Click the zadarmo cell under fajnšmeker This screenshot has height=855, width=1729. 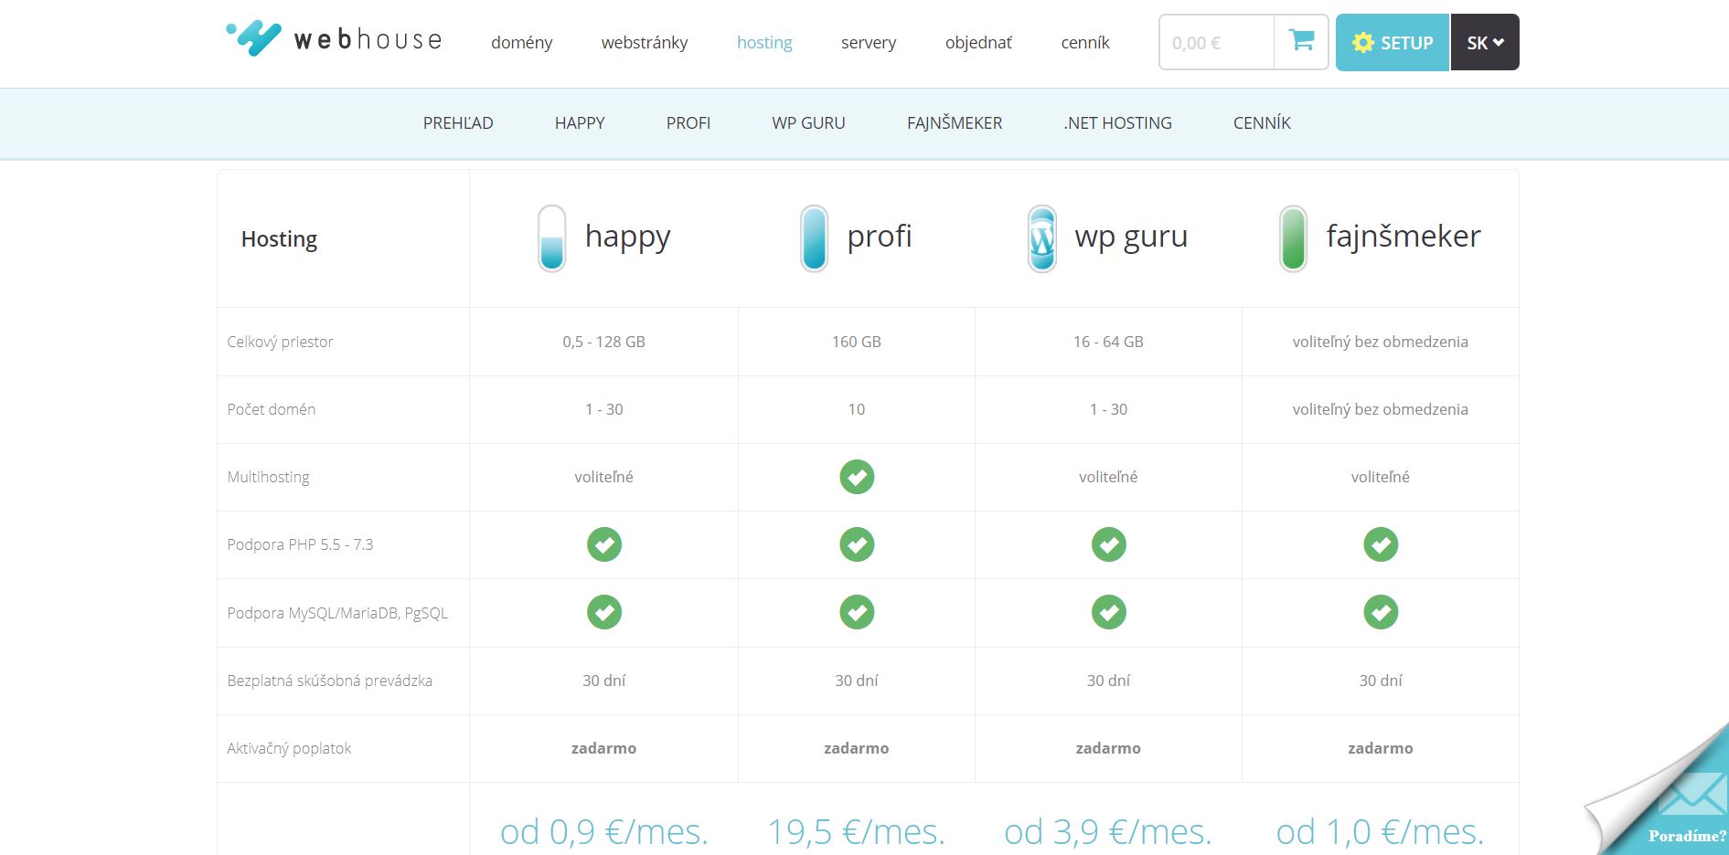point(1381,748)
